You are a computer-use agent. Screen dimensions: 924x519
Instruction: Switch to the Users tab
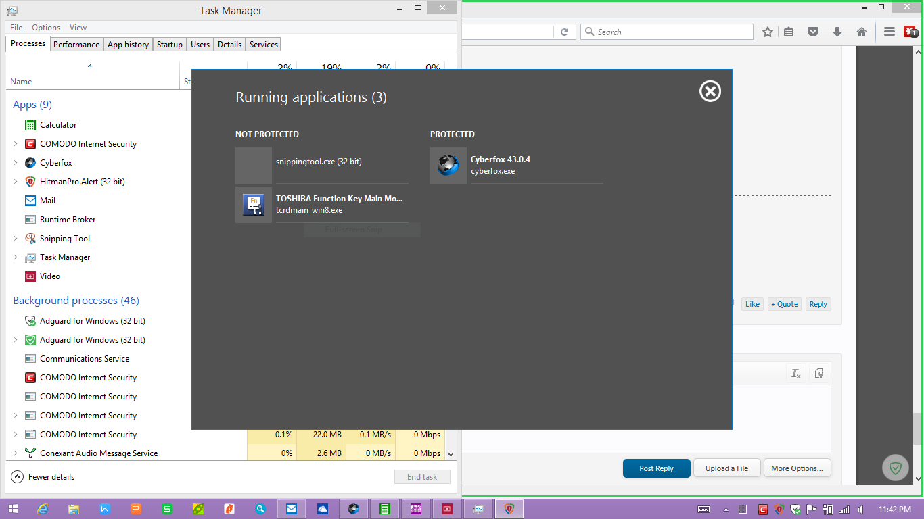200,45
